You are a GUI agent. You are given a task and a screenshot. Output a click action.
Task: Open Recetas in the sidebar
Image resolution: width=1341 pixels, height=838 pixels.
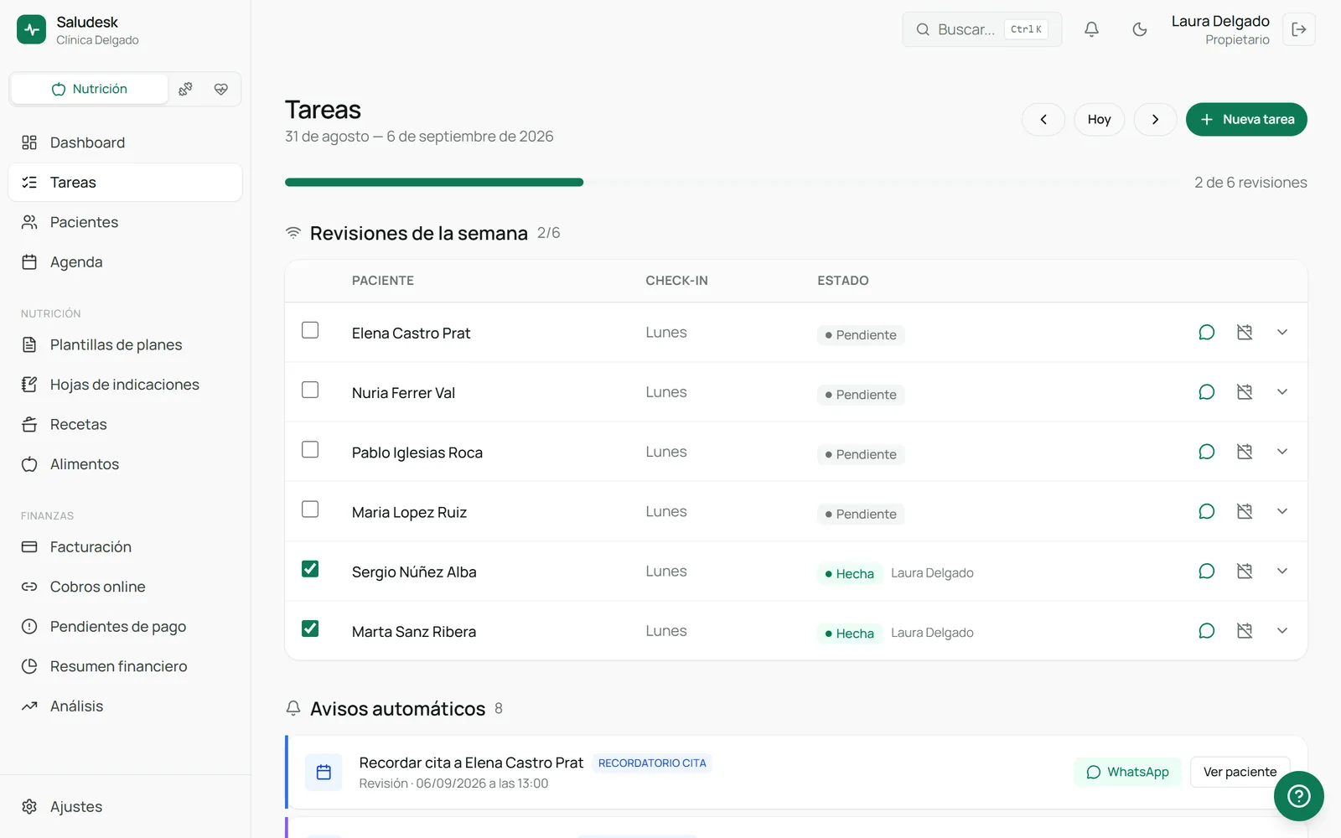[125, 425]
